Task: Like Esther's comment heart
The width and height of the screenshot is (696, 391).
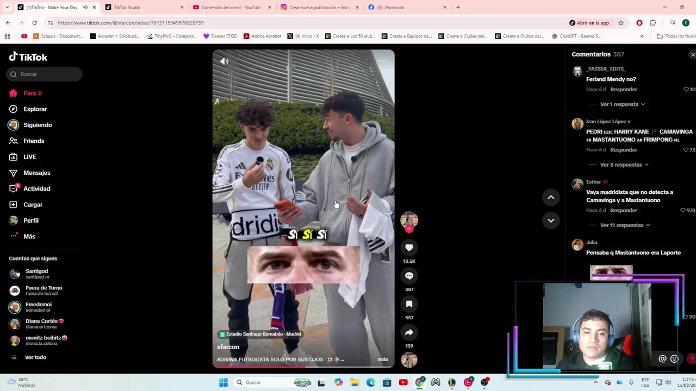Action: (683, 210)
